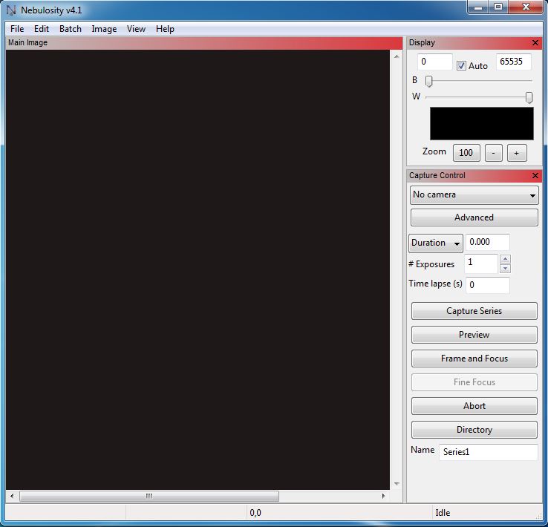
Task: Decrease exposures with the down arrow
Action: [x=506, y=269]
